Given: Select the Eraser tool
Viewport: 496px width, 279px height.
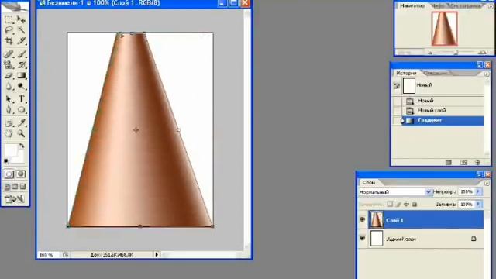Looking at the screenshot, I should coord(9,76).
